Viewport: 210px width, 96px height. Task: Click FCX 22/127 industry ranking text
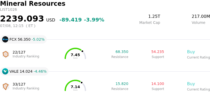[19, 52]
